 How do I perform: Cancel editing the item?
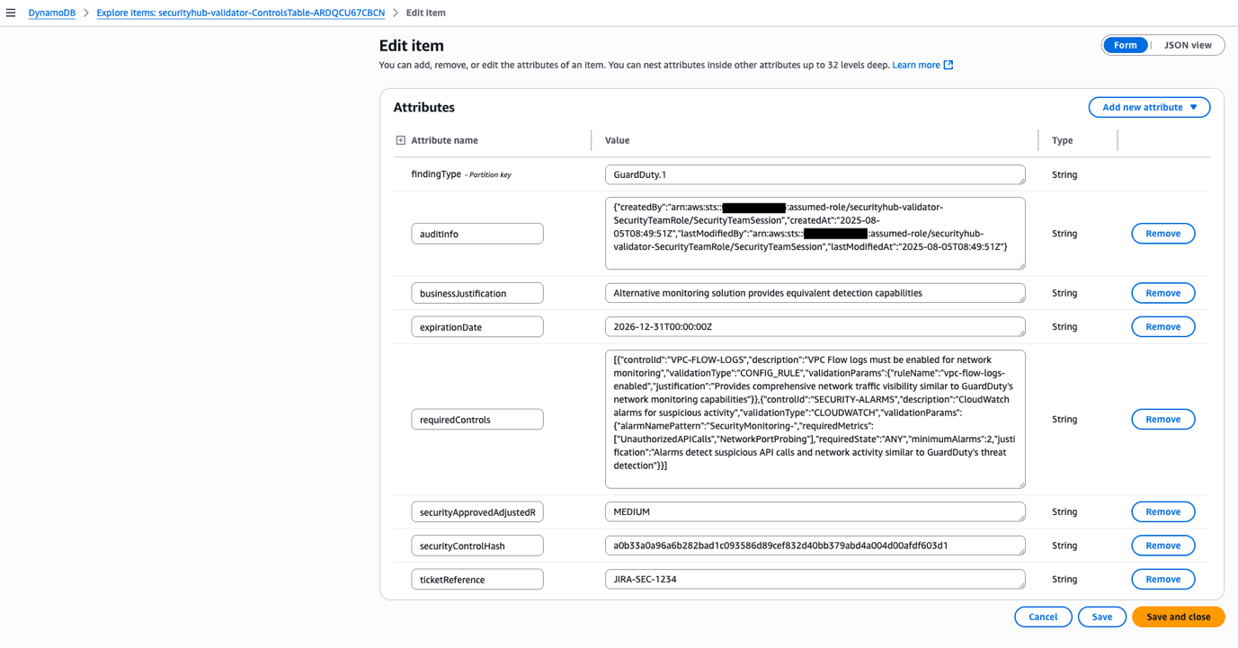pos(1043,617)
